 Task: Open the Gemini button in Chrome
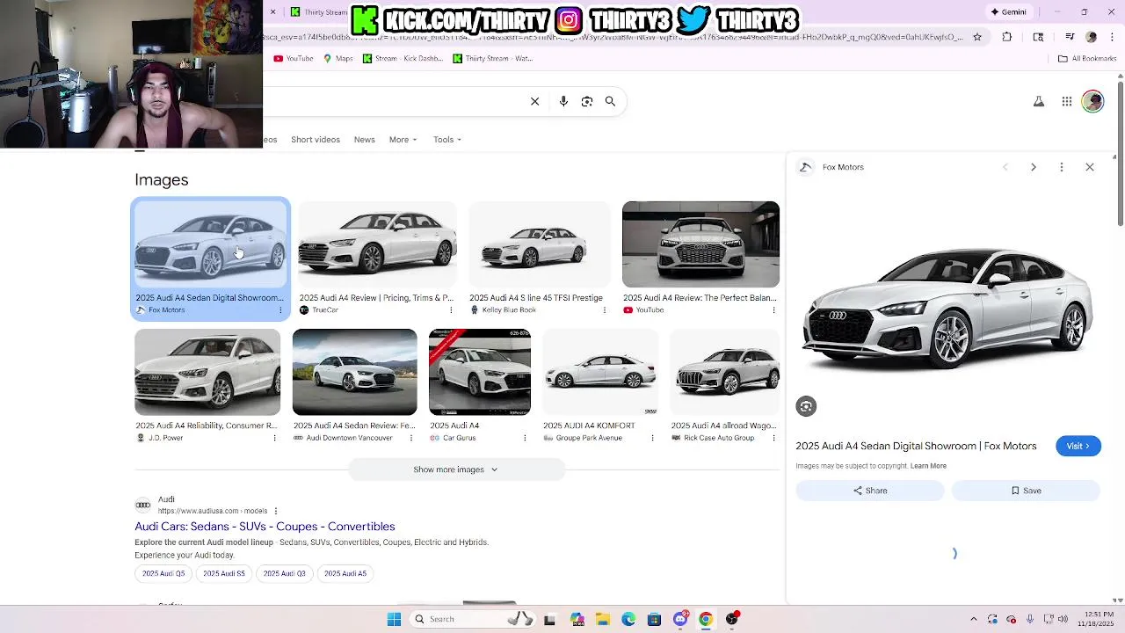[x=1008, y=12]
